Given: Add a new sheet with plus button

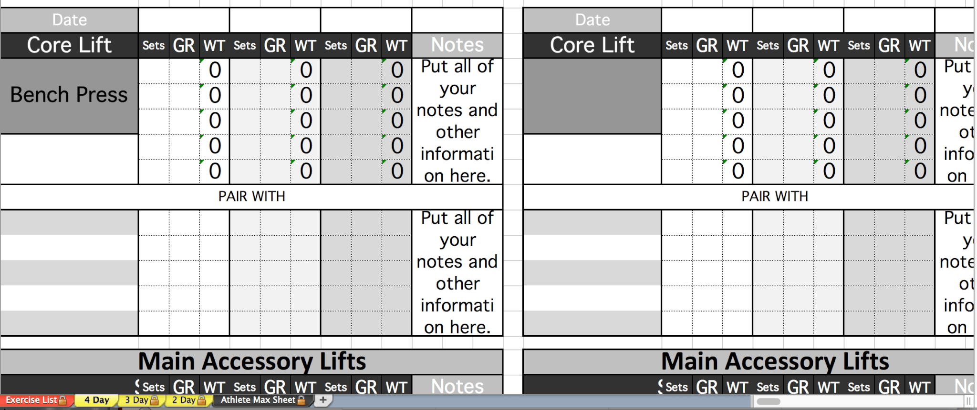Looking at the screenshot, I should pos(323,400).
